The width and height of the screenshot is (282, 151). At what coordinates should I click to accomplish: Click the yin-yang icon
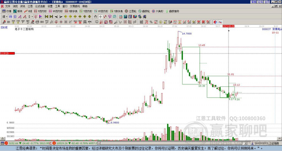coord(215,22)
